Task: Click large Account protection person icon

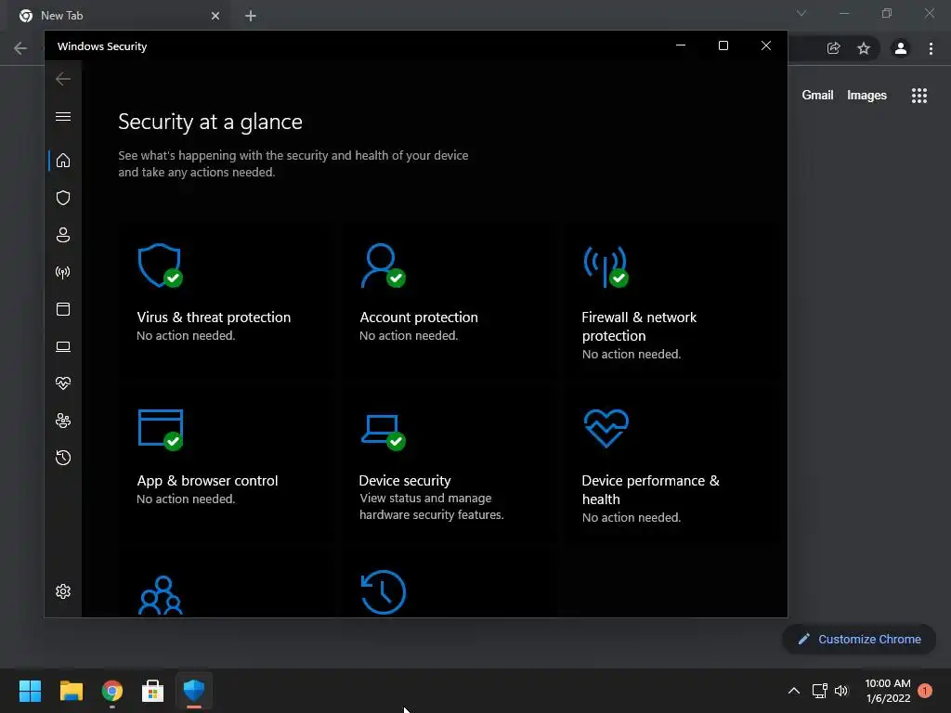Action: pos(383,266)
